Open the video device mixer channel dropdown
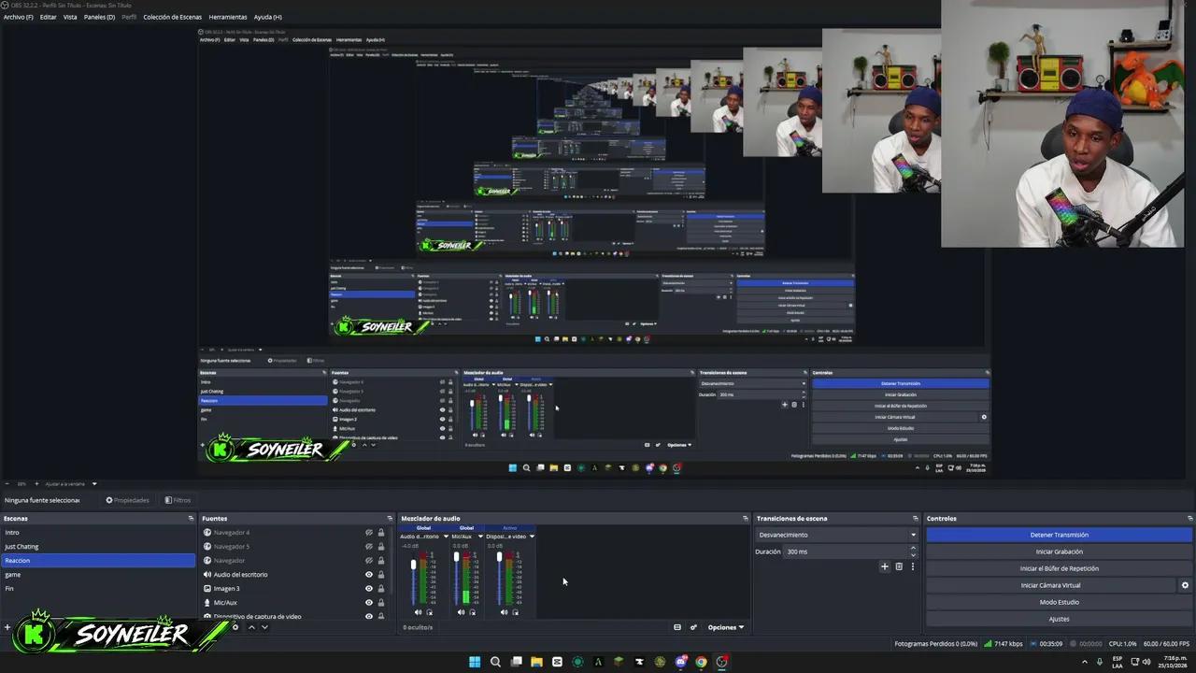This screenshot has height=673, width=1196. pyautogui.click(x=532, y=537)
